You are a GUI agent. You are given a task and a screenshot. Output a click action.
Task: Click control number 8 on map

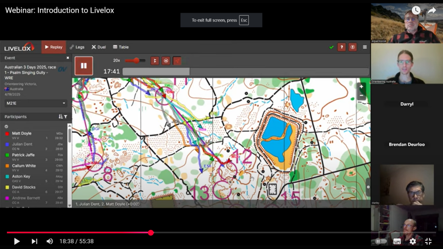tap(108, 174)
